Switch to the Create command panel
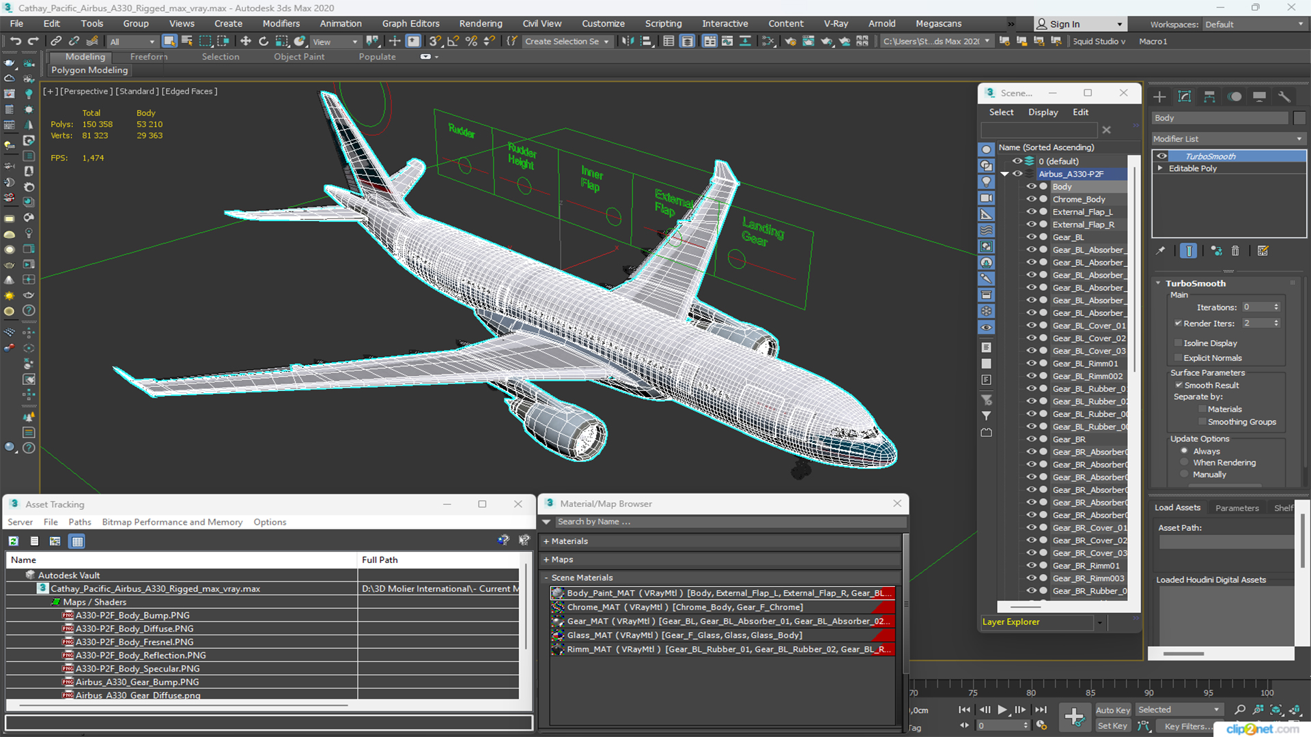The image size is (1311, 737). click(x=1159, y=96)
